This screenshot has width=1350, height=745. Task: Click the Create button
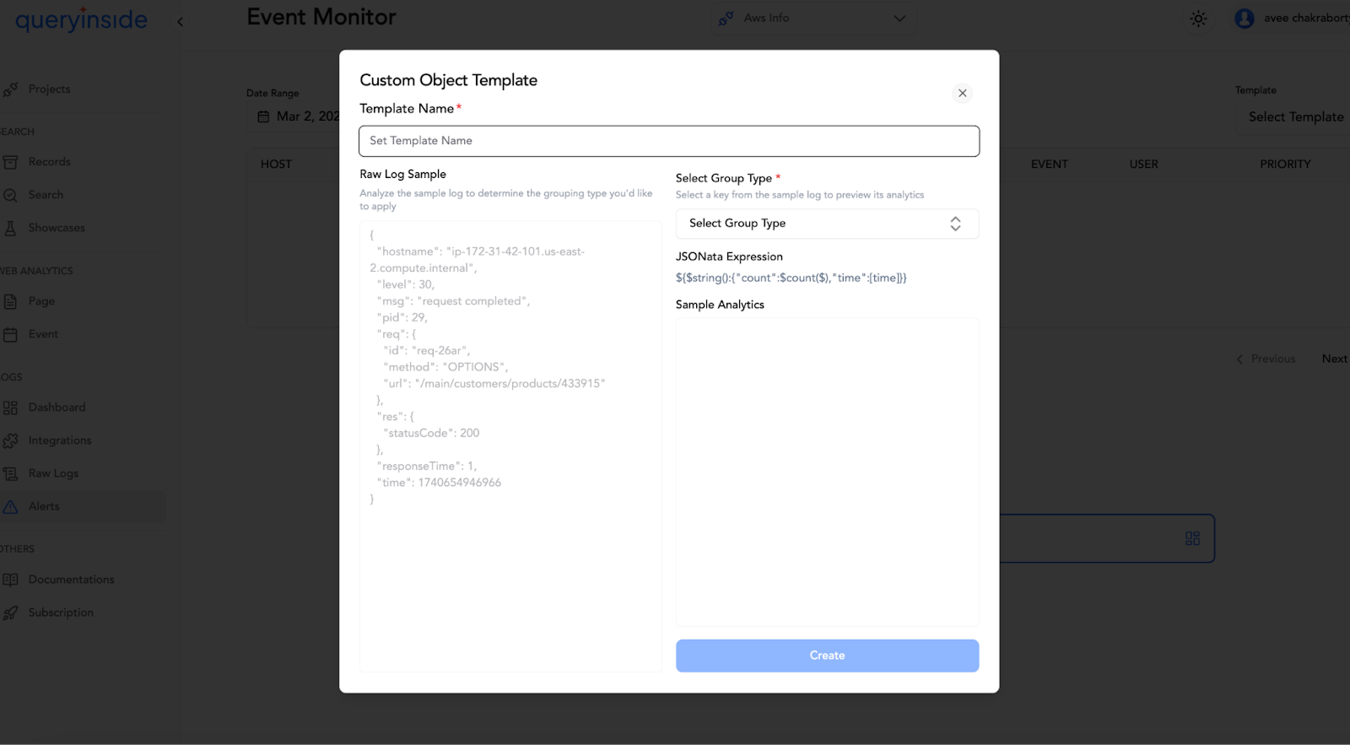tap(827, 656)
